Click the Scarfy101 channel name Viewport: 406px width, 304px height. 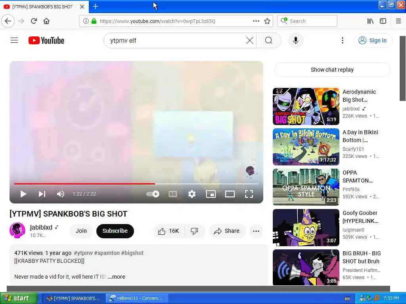tap(353, 149)
